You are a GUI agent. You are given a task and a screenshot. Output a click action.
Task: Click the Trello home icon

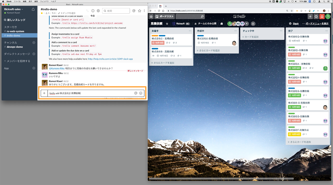[151, 16]
